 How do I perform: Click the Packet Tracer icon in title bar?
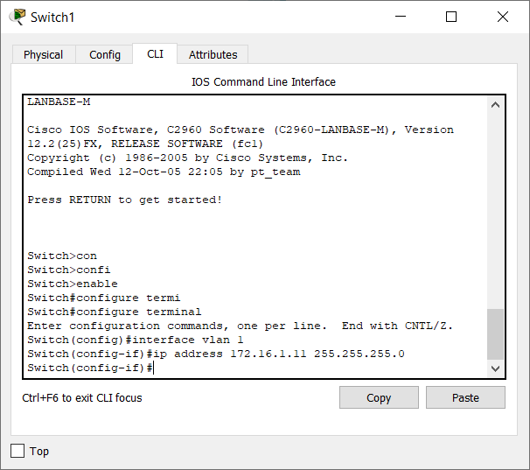[x=17, y=17]
